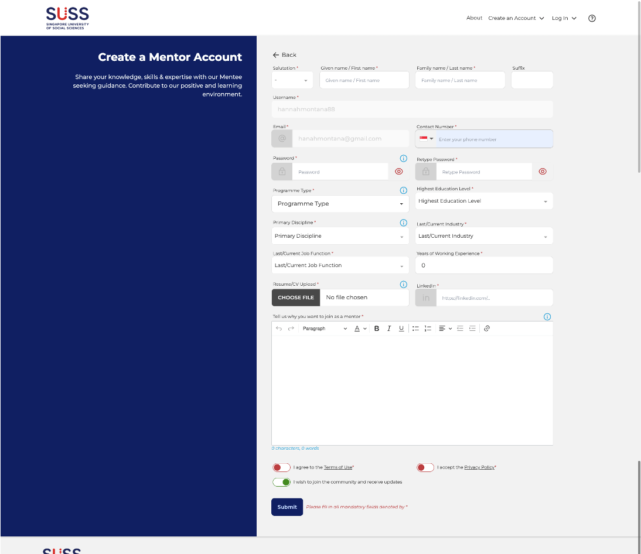Expand the Highest Education Level dropdown

click(x=483, y=201)
